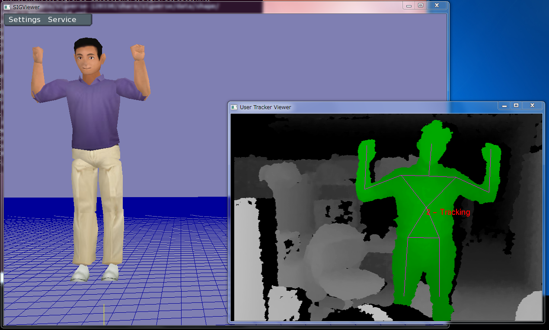Click the red "2 - Tracking" label
This screenshot has width=549, height=330.
tap(448, 212)
